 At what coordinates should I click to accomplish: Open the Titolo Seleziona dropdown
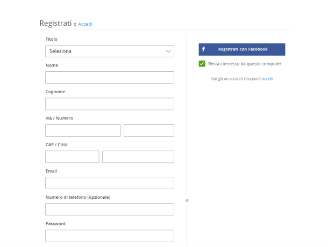110,51
